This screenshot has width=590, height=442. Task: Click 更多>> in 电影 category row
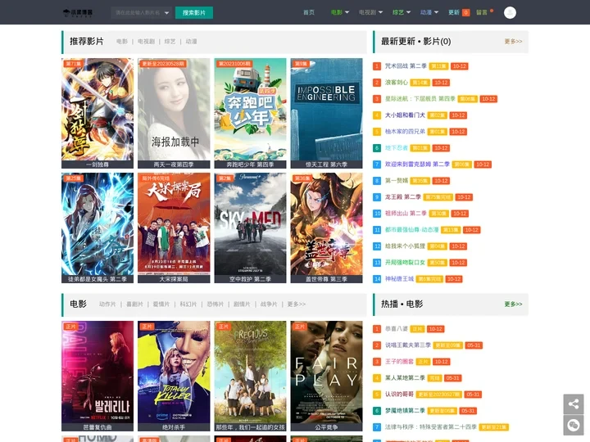tap(297, 304)
